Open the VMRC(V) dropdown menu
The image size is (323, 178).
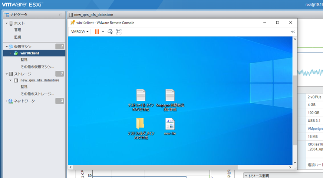tap(80, 32)
